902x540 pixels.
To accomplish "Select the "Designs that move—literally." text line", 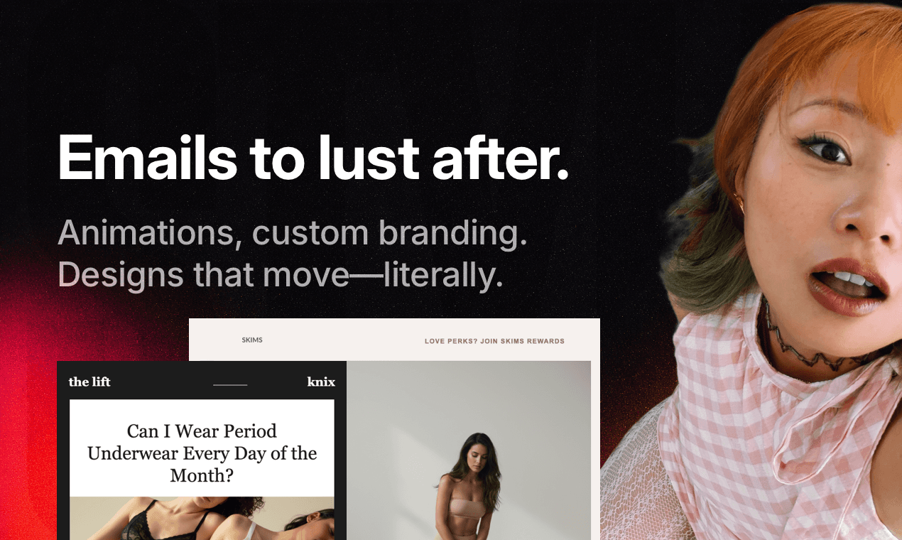I will point(281,275).
